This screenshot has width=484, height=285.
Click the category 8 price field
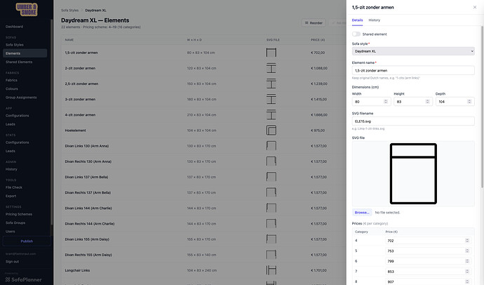(428, 281)
